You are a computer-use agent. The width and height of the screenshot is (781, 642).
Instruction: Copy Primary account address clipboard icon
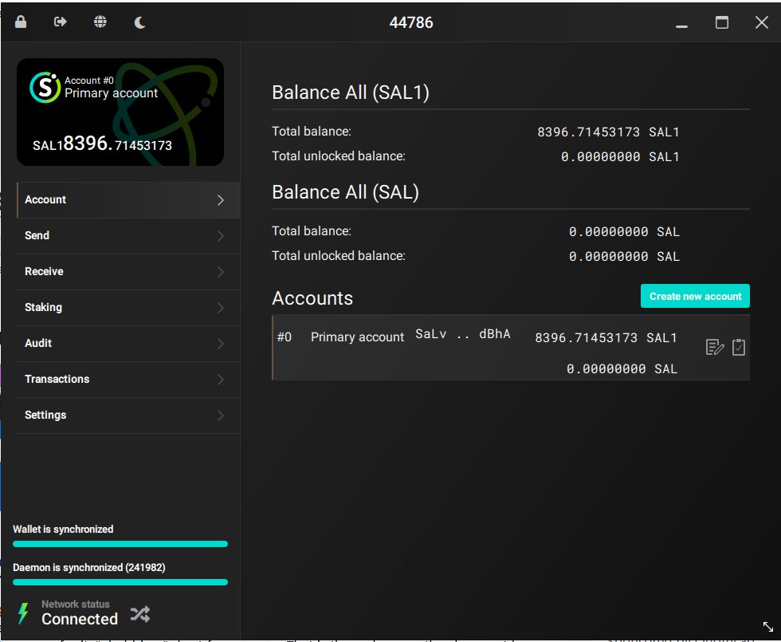coord(739,347)
